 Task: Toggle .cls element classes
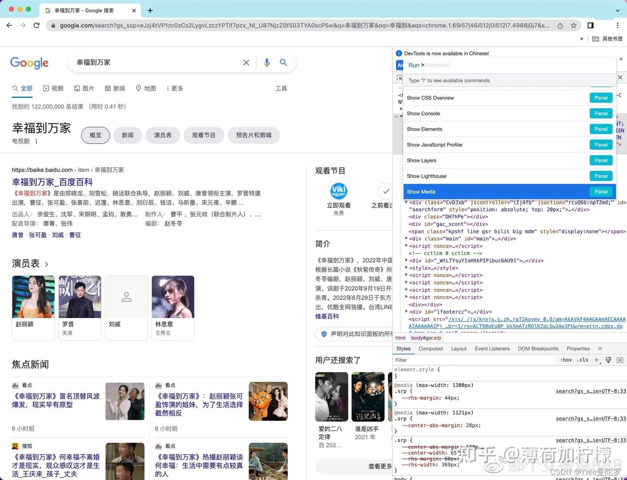[583, 360]
